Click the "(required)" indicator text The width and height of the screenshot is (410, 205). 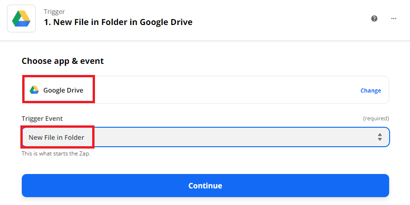(x=376, y=118)
